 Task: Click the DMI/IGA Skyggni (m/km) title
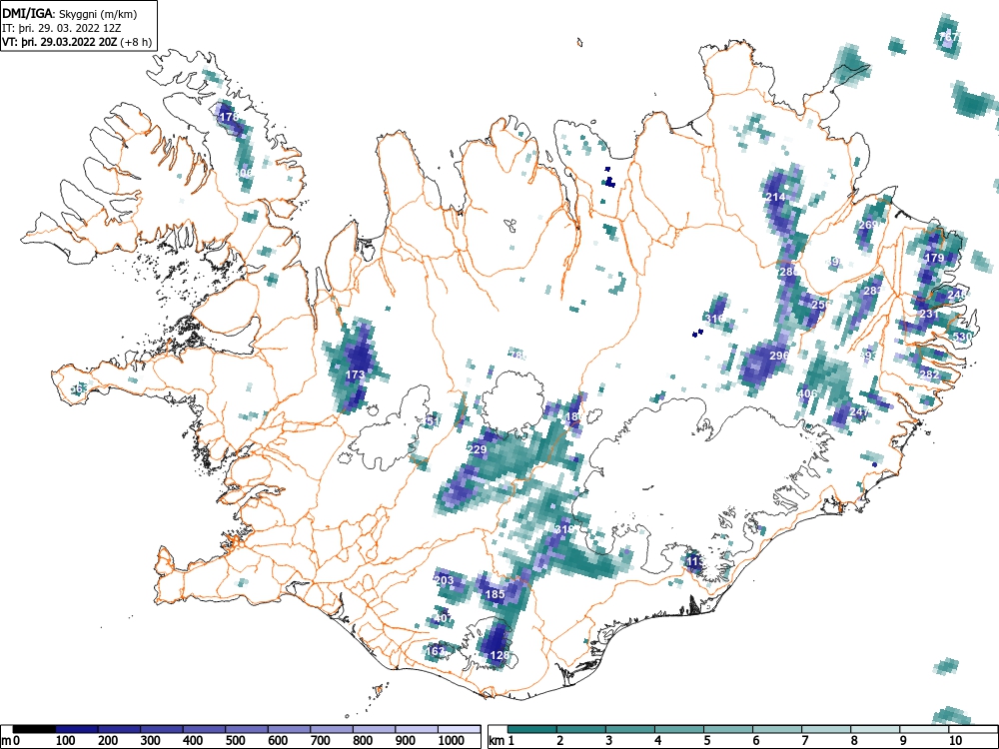pyautogui.click(x=70, y=14)
